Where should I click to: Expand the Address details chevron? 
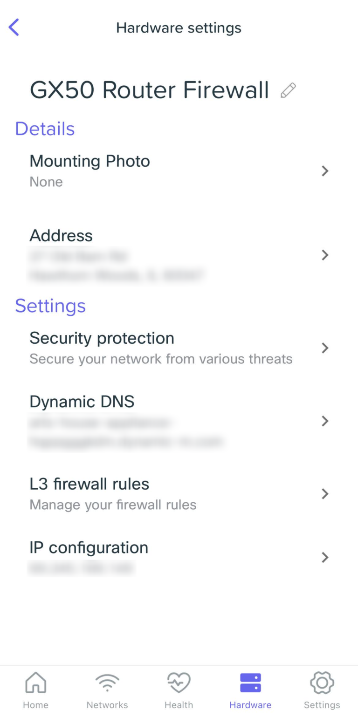pos(325,255)
